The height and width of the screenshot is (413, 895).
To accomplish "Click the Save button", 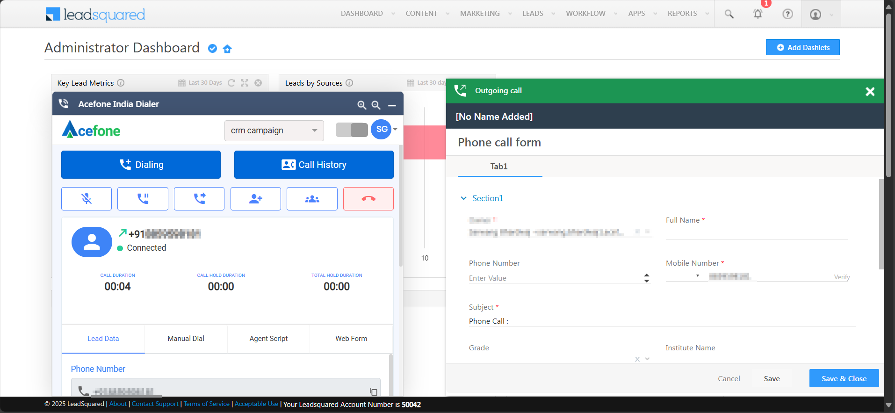I will 772,378.
